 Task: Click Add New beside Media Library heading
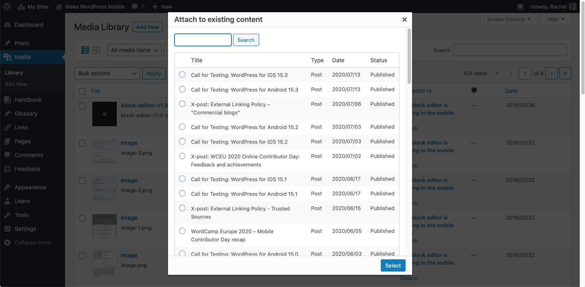click(148, 27)
